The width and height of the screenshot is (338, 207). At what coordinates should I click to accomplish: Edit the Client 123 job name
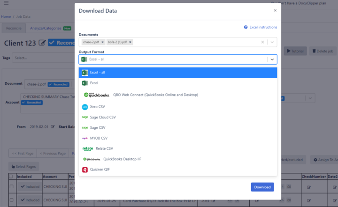[x=42, y=43]
